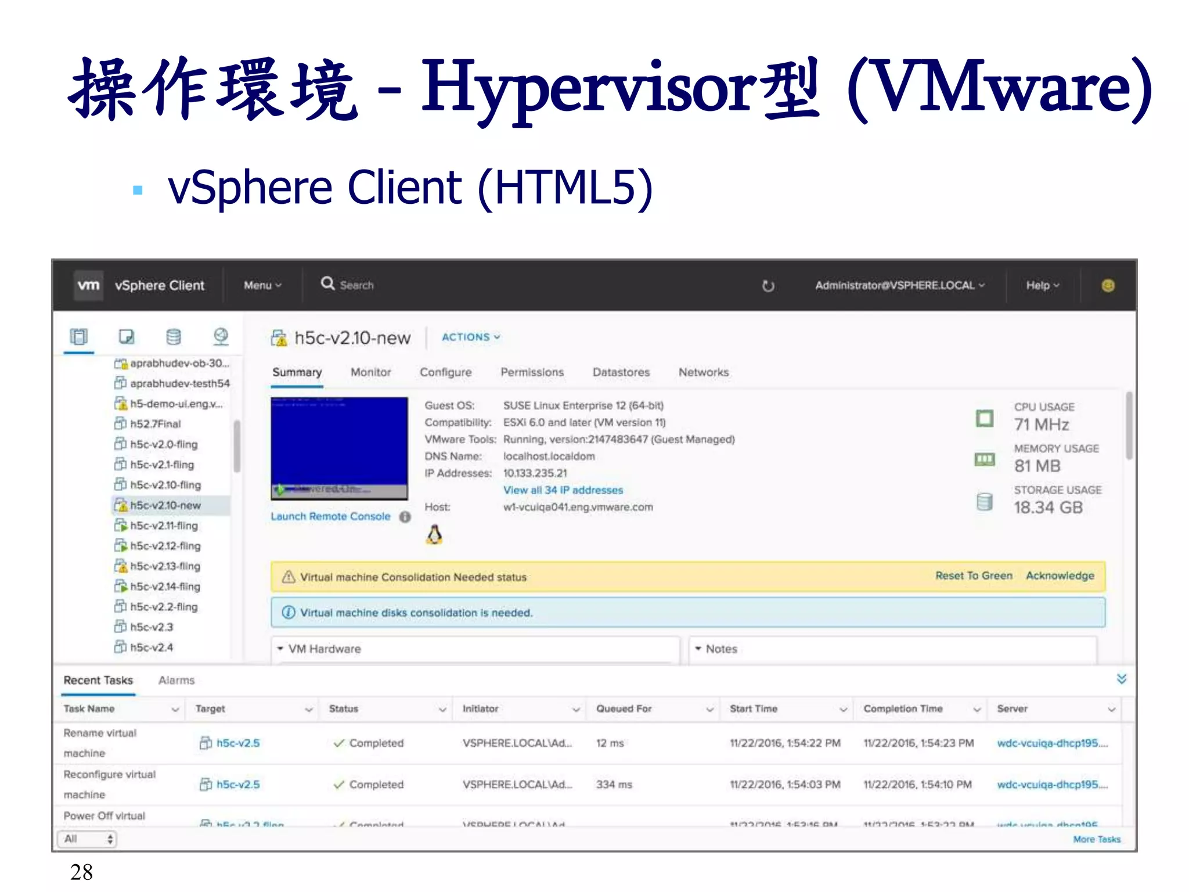Select aprabhudev-testh54 in inventory tree
Viewport: 1189px width, 892px height.
tap(180, 383)
